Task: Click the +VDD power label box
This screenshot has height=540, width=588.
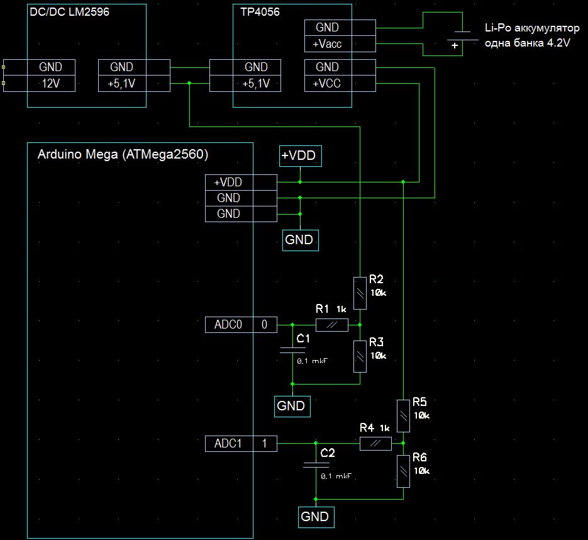Action: point(301,156)
